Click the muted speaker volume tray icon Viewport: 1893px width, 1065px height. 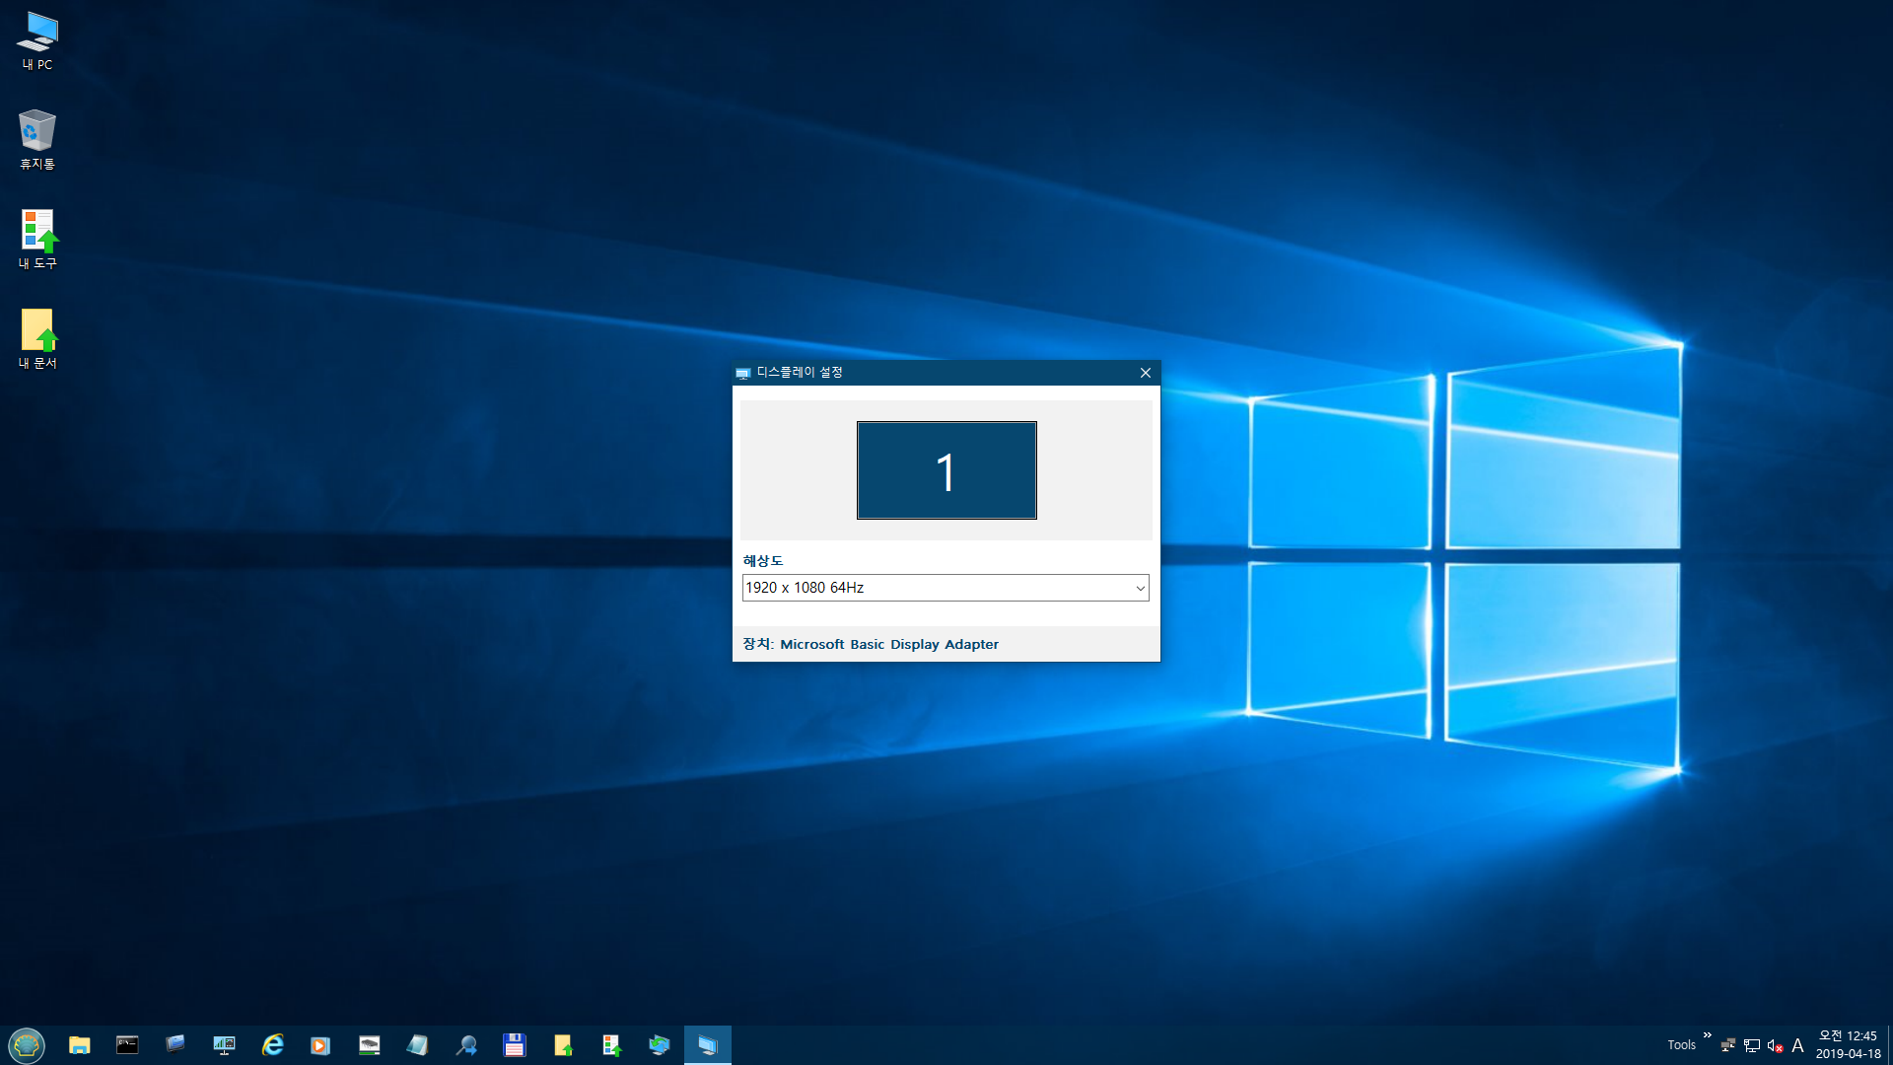[1775, 1045]
